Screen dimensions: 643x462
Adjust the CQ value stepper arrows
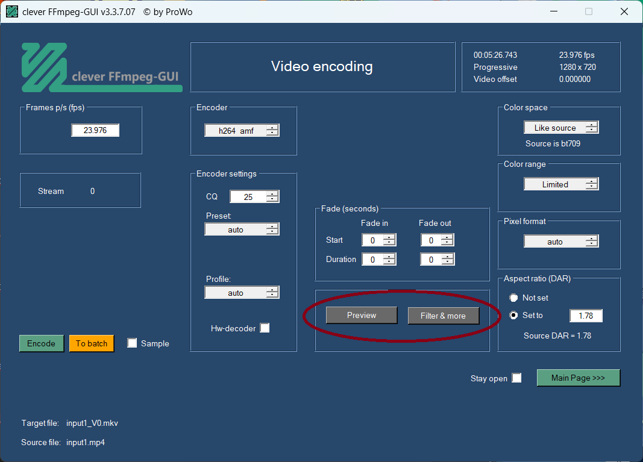tap(272, 197)
